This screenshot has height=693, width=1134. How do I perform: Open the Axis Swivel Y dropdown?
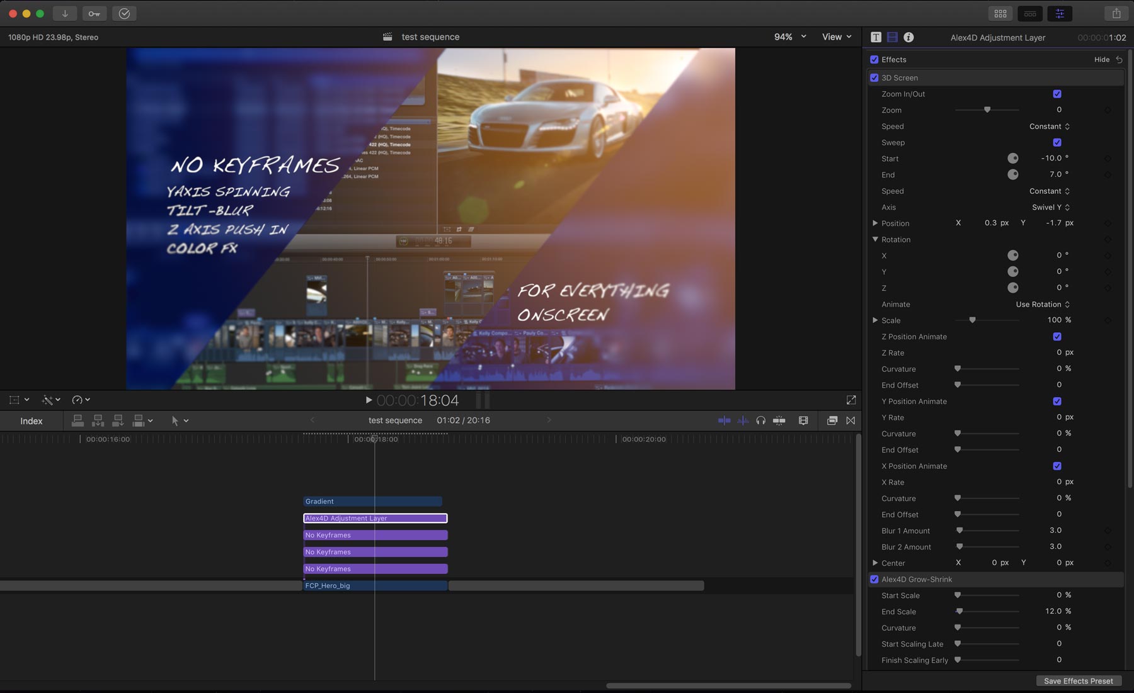pos(1051,207)
